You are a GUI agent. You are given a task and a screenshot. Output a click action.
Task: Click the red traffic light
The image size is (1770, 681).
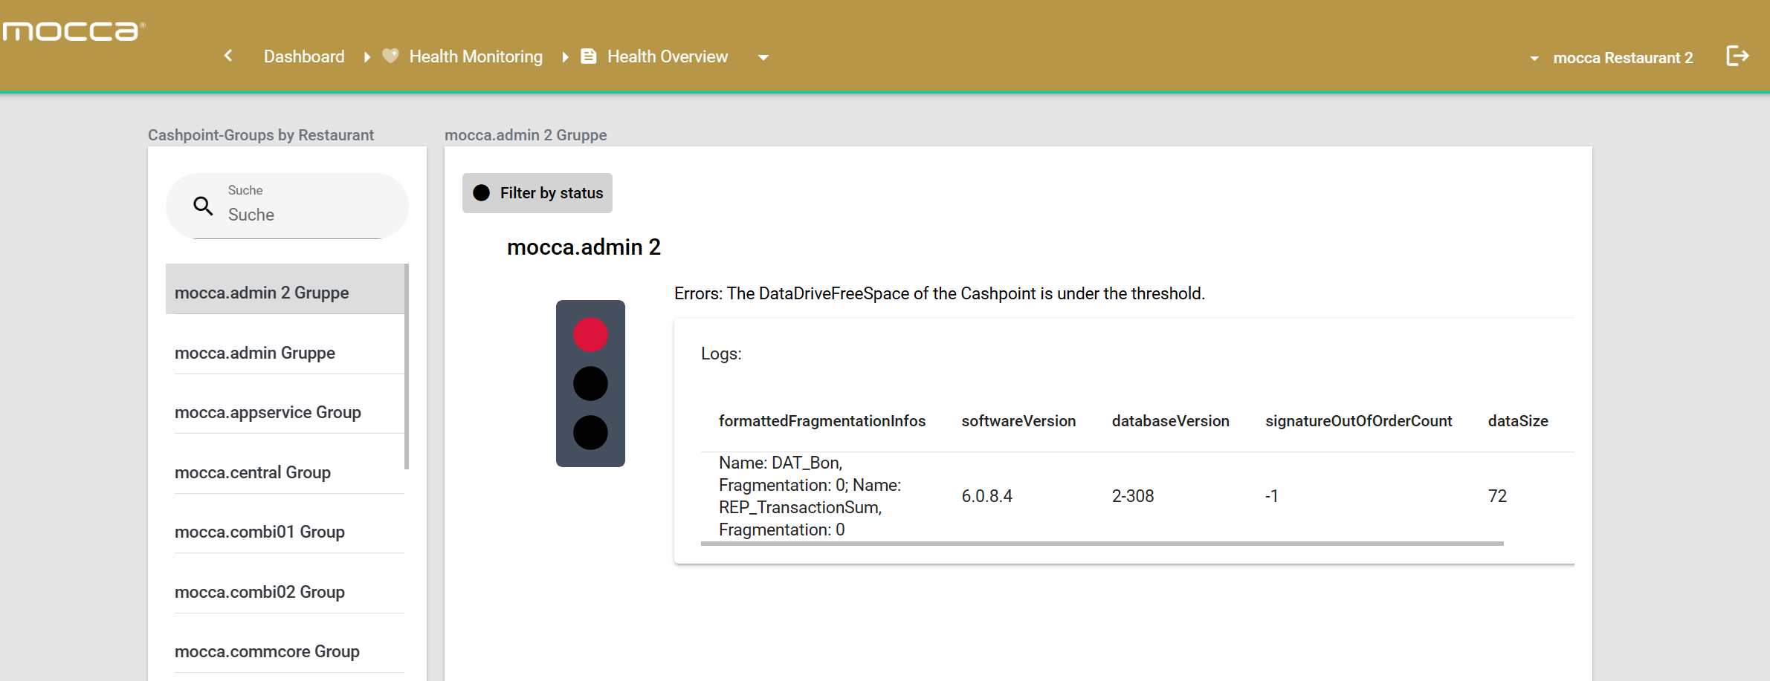(590, 334)
